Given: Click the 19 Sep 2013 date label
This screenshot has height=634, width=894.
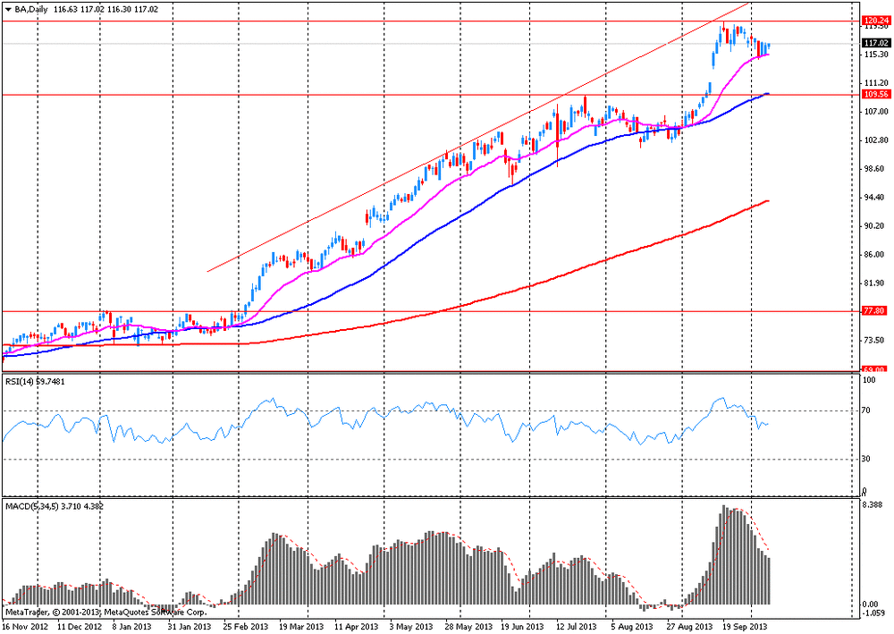Looking at the screenshot, I should (745, 627).
